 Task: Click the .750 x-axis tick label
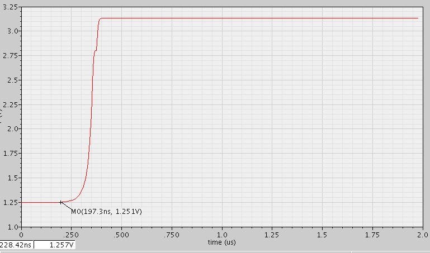click(x=172, y=235)
